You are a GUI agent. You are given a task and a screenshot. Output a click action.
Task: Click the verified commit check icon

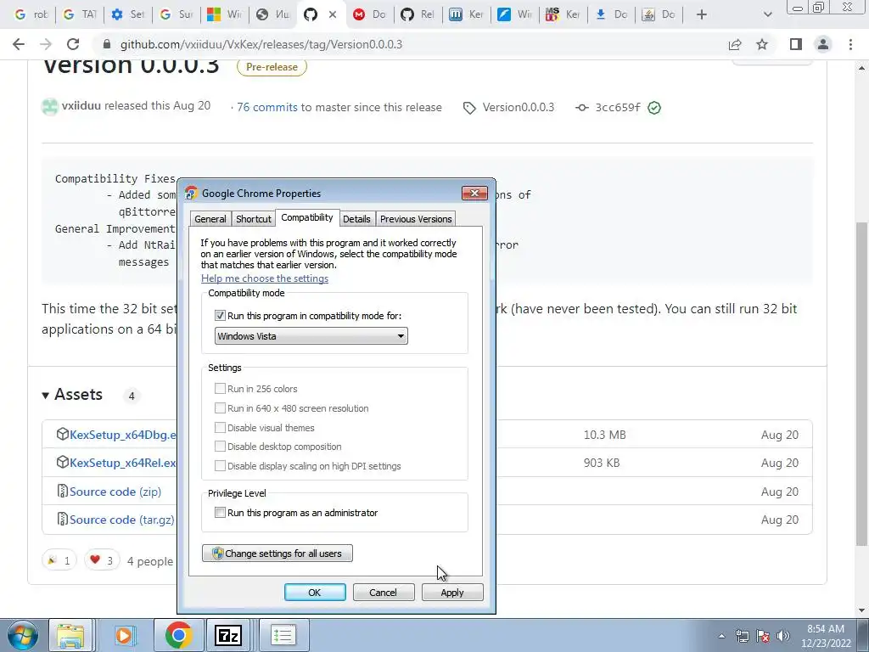(x=654, y=108)
